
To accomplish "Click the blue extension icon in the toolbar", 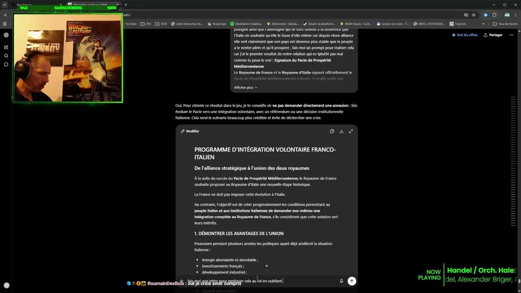I will [486, 15].
